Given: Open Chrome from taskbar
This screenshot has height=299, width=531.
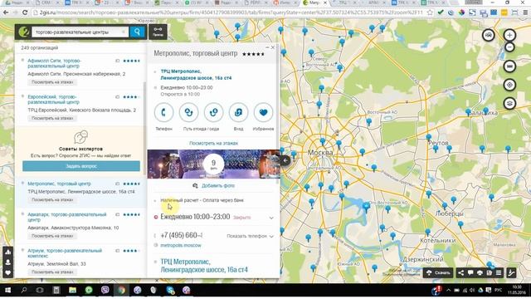Looking at the screenshot, I should pos(121,290).
